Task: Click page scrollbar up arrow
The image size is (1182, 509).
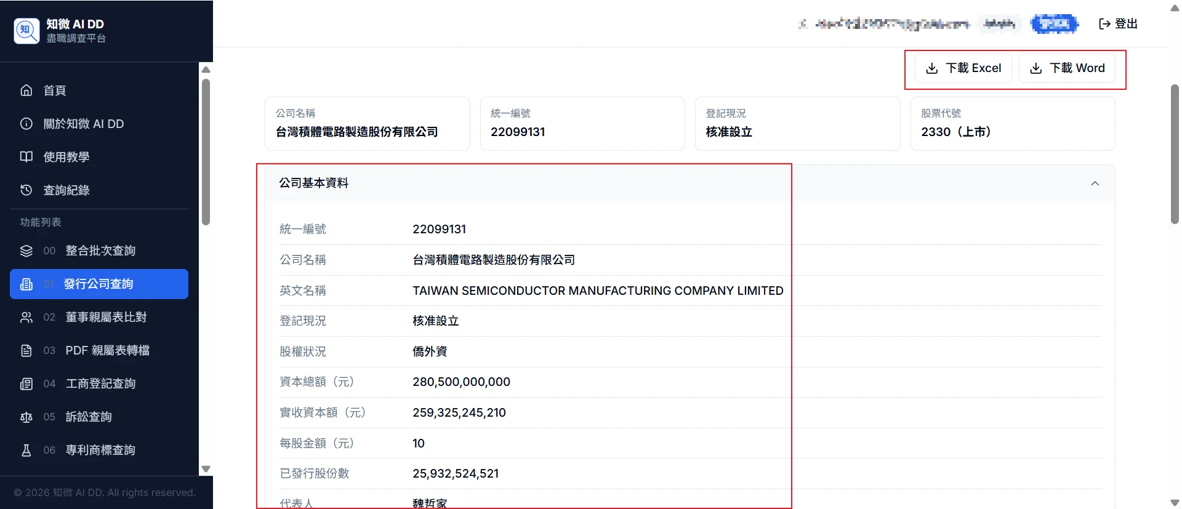Action: (1175, 8)
